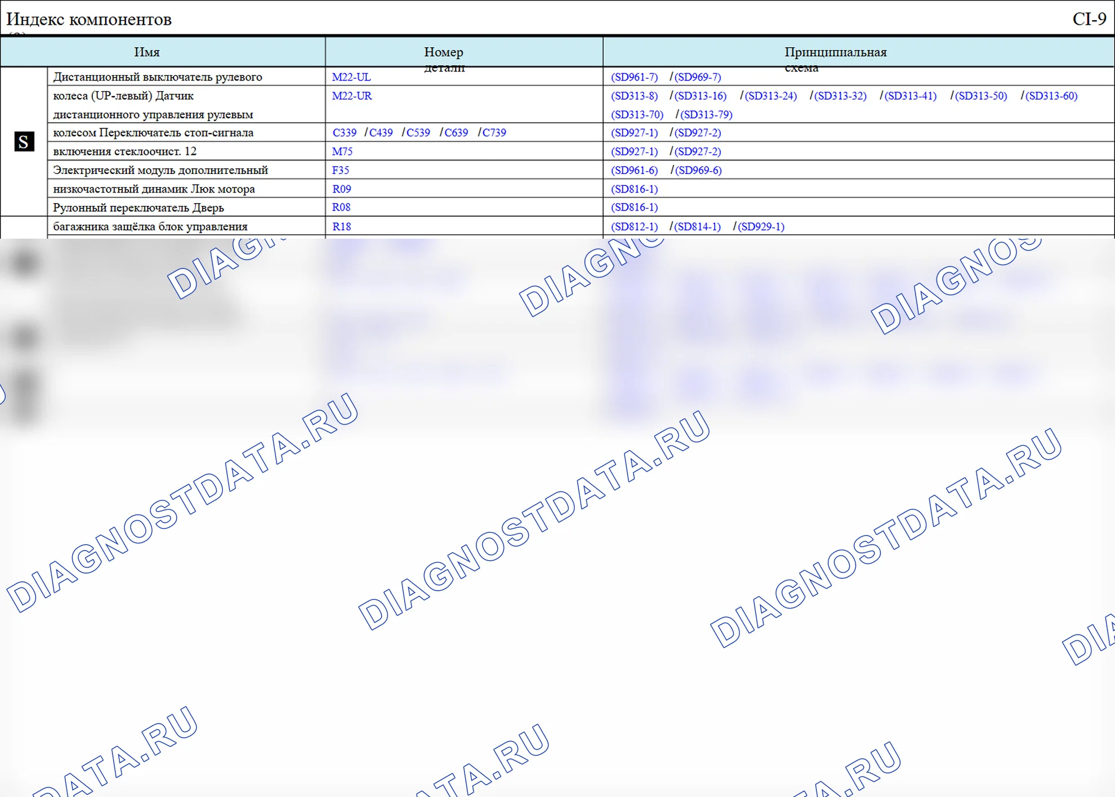Click (SD816-1) in the R08 row
Viewport: 1115px width, 797px height.
click(635, 207)
